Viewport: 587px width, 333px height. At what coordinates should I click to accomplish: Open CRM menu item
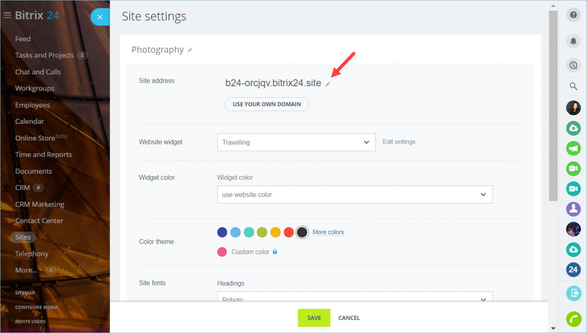(x=22, y=188)
